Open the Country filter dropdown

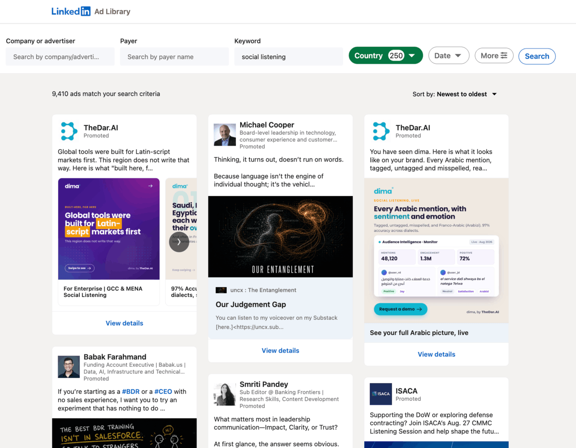pos(386,55)
